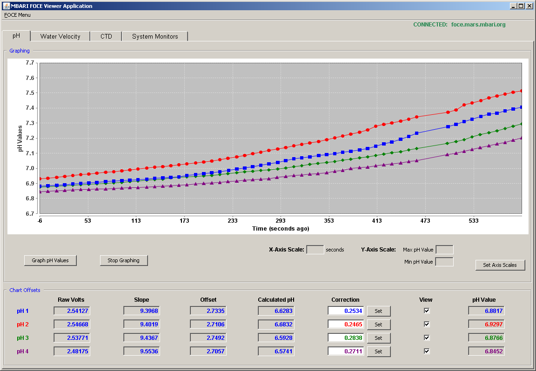Switch to the Water Velocity tab
Image resolution: width=536 pixels, height=371 pixels.
[60, 37]
